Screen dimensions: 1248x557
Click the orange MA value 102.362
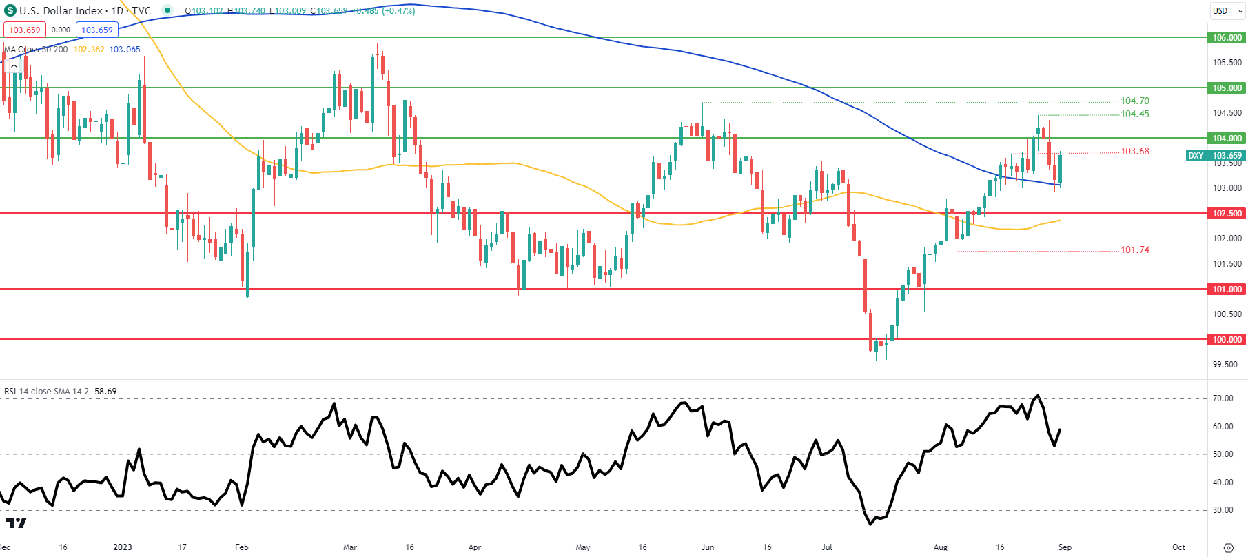pos(89,49)
